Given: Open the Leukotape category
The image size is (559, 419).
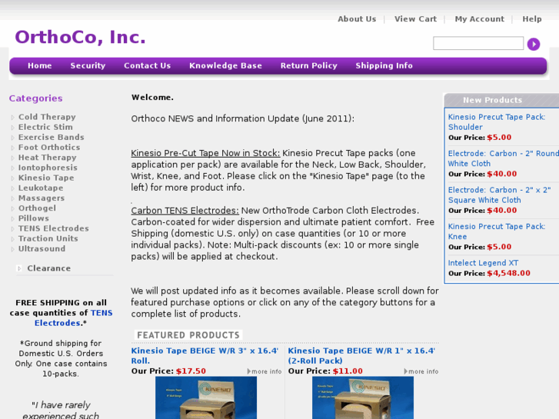Looking at the screenshot, I should [41, 188].
